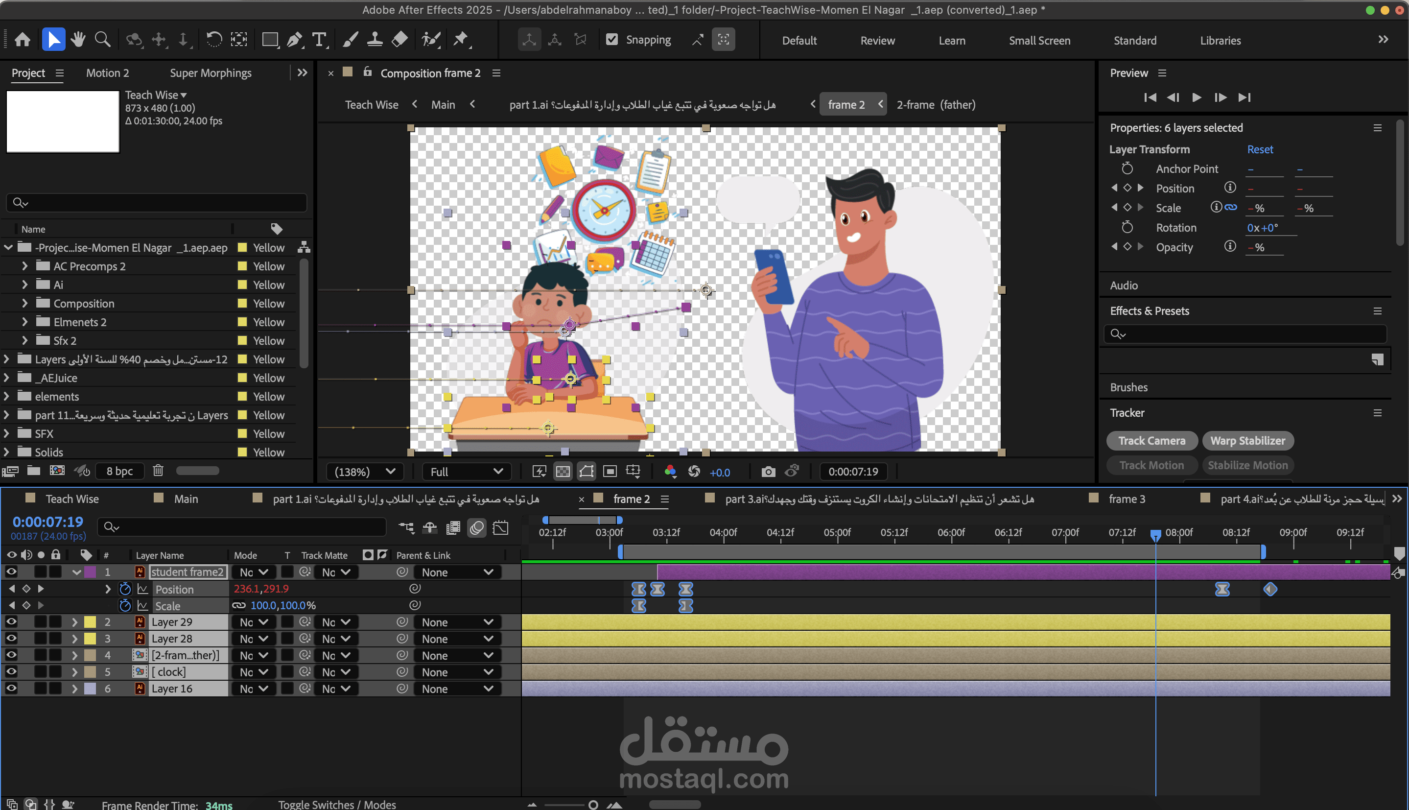Select the Hand tool
The height and width of the screenshot is (810, 1409).
point(78,40)
